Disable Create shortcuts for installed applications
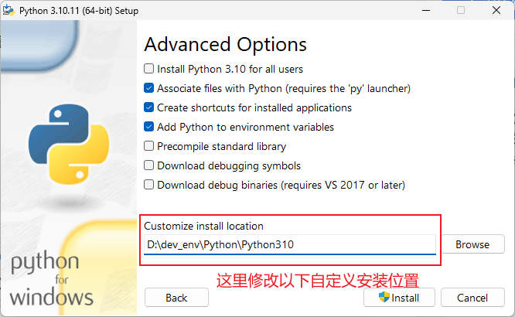Image resolution: width=515 pixels, height=317 pixels. coord(149,107)
